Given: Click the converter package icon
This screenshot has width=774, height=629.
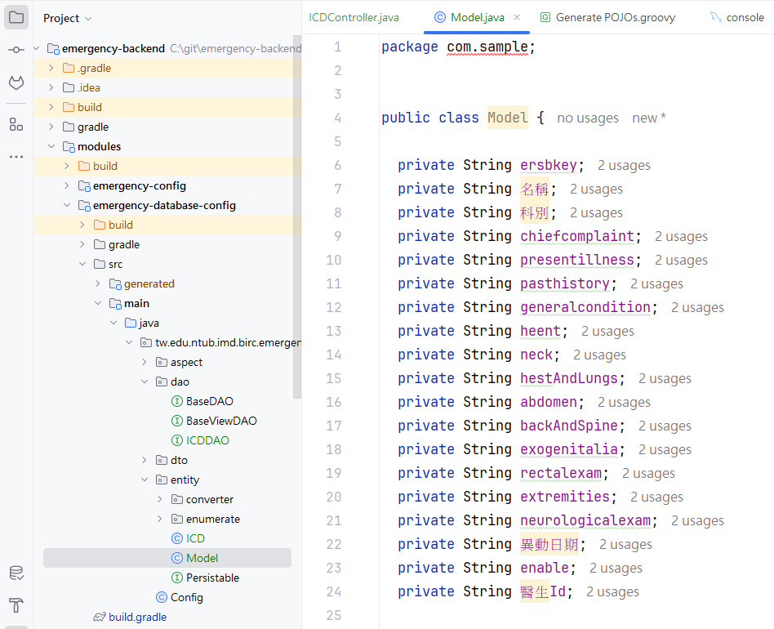Looking at the screenshot, I should [176, 500].
